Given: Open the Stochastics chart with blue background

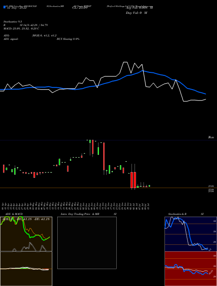Looking at the screenshot, I should coord(191,234).
